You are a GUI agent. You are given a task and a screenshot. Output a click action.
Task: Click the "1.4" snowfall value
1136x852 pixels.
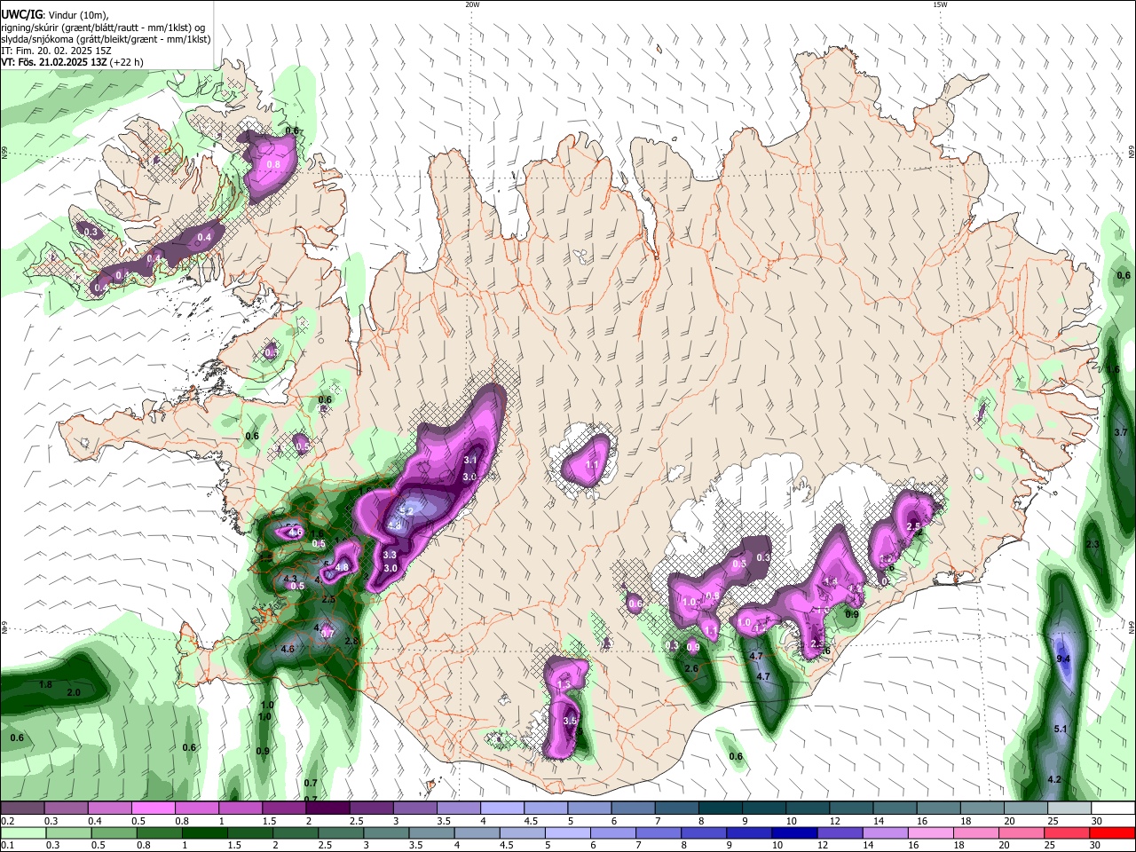[x=831, y=582]
